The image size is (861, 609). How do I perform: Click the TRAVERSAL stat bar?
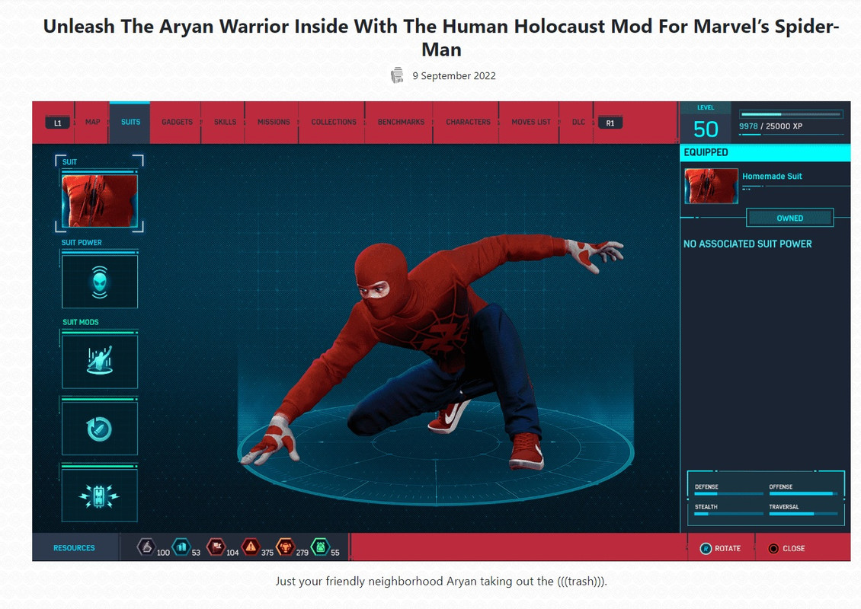[803, 514]
